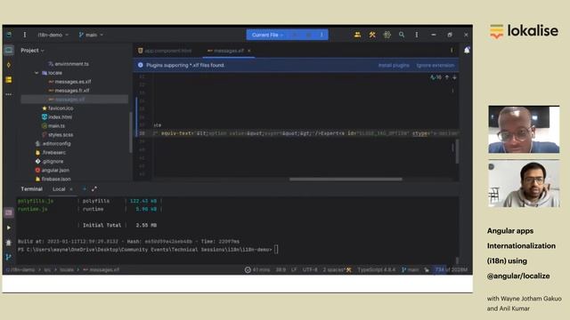Select the Terminal panel tab
570x320 pixels.
(32, 189)
